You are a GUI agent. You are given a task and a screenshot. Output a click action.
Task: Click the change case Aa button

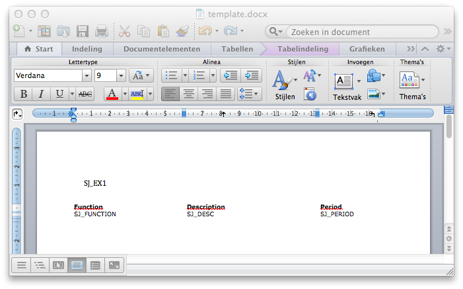tap(141, 76)
